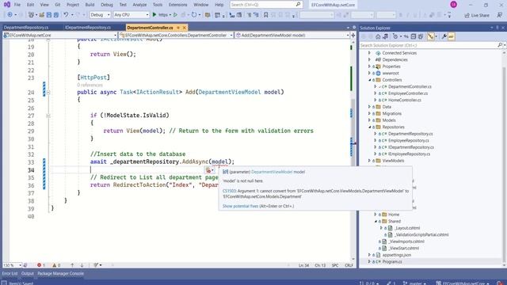Viewport: 507px width, 285px height.
Task: Click the Live Share button
Action: (x=477, y=15)
